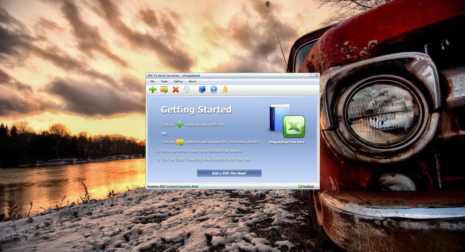
Task: Open the Setting menu
Action: [x=178, y=81]
